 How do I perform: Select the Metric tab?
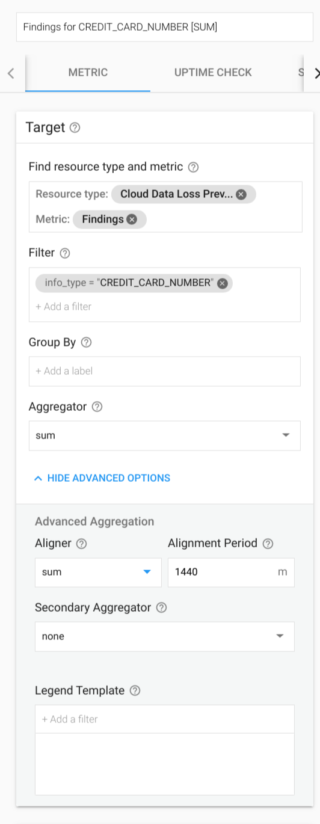(x=88, y=73)
